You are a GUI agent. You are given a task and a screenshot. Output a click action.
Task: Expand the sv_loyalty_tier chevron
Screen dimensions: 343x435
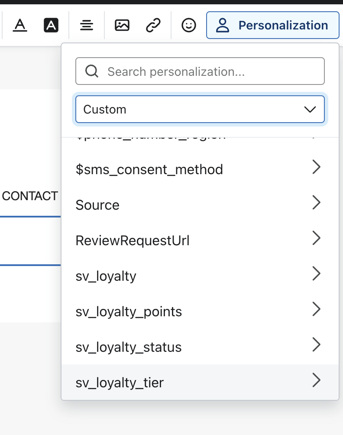pyautogui.click(x=316, y=380)
